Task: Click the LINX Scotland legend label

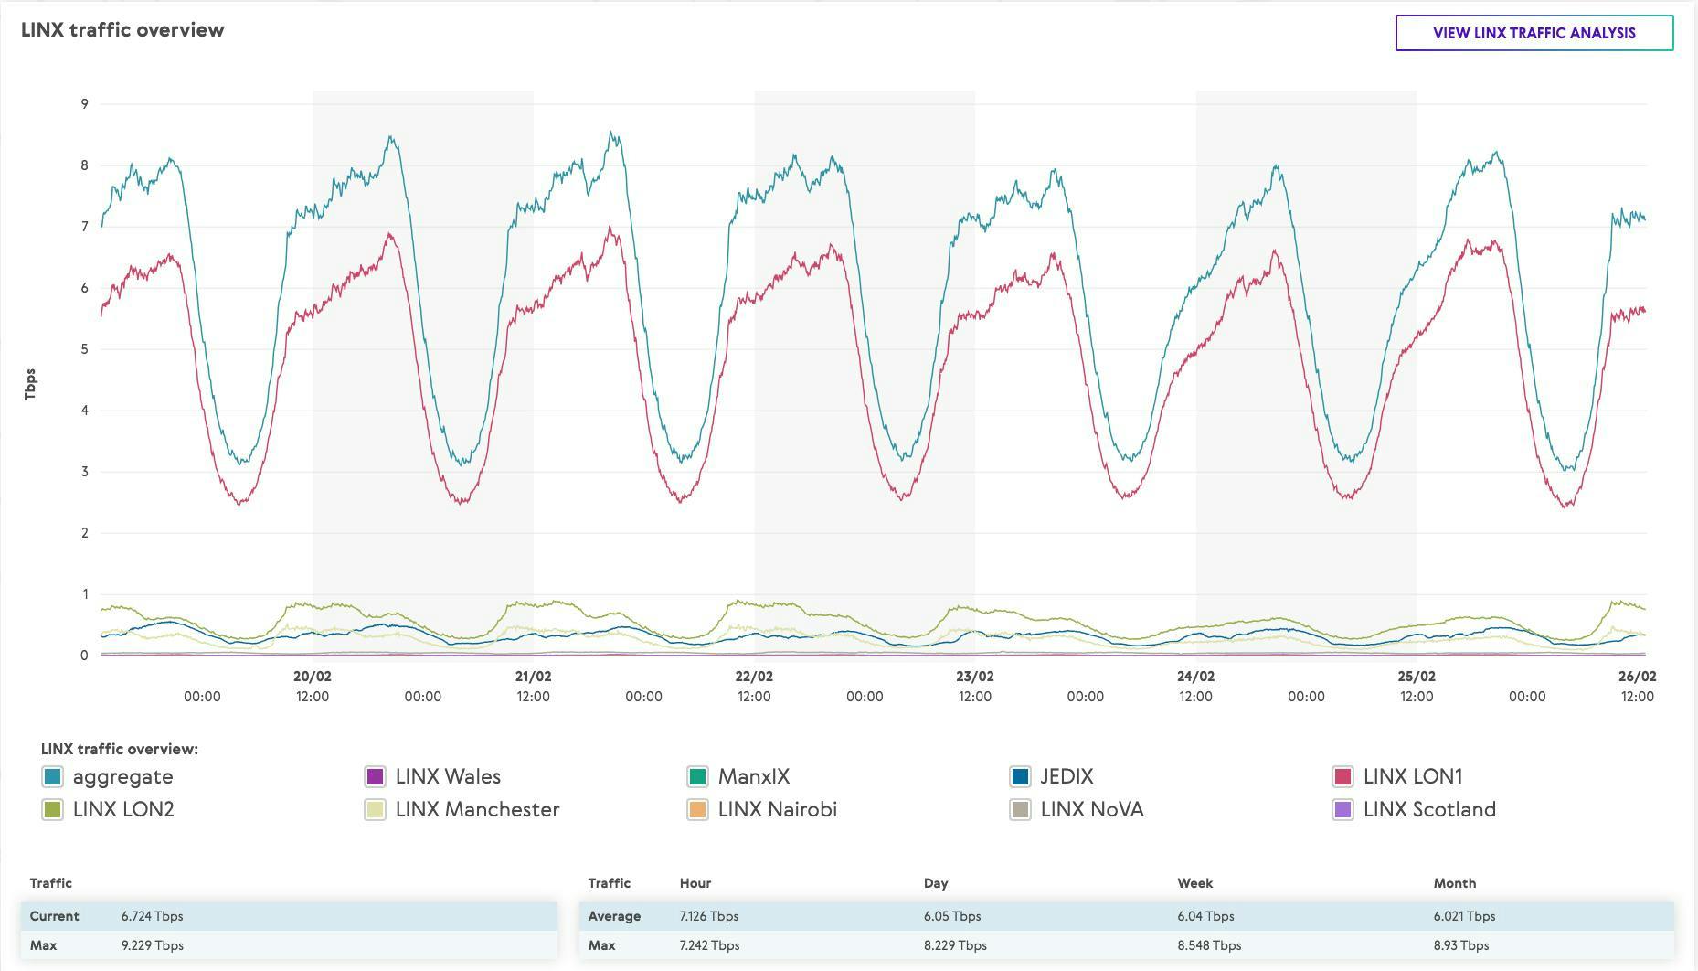Action: [1429, 810]
